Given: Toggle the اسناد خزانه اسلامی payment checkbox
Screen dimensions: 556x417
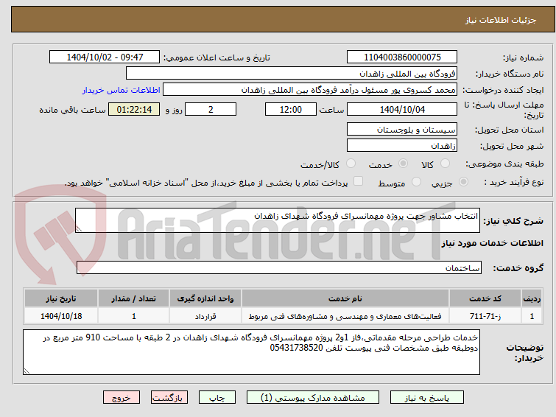Looking at the screenshot, I should coord(358,181).
